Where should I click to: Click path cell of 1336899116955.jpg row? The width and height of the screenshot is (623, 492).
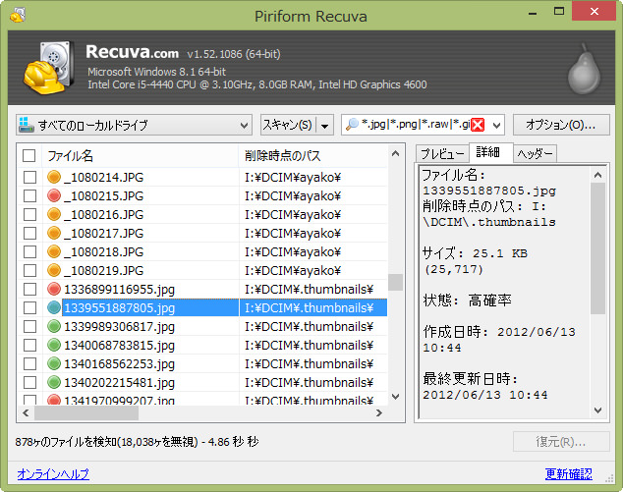coord(312,289)
